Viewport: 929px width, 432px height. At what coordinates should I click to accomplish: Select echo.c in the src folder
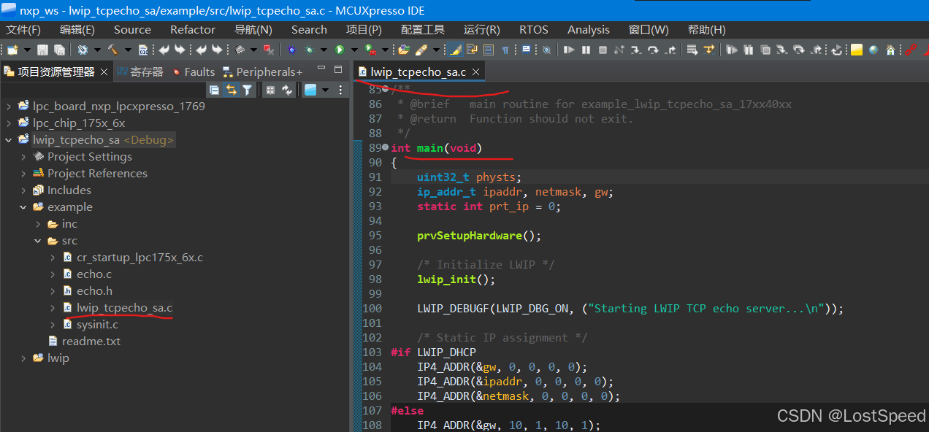pos(93,274)
